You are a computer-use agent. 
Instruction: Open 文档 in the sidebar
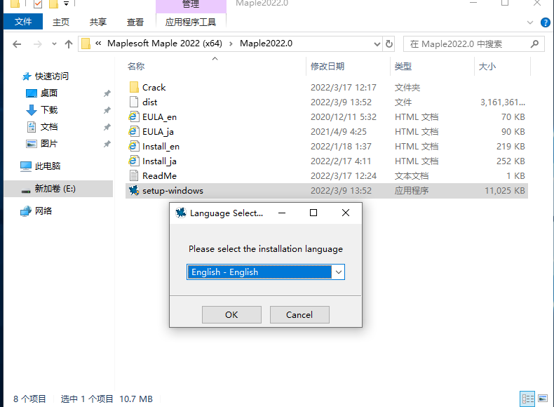click(49, 126)
